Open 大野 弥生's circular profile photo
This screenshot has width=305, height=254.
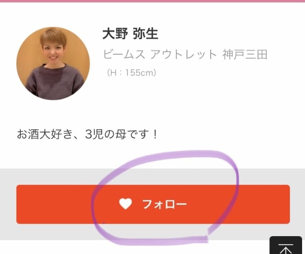(x=53, y=63)
